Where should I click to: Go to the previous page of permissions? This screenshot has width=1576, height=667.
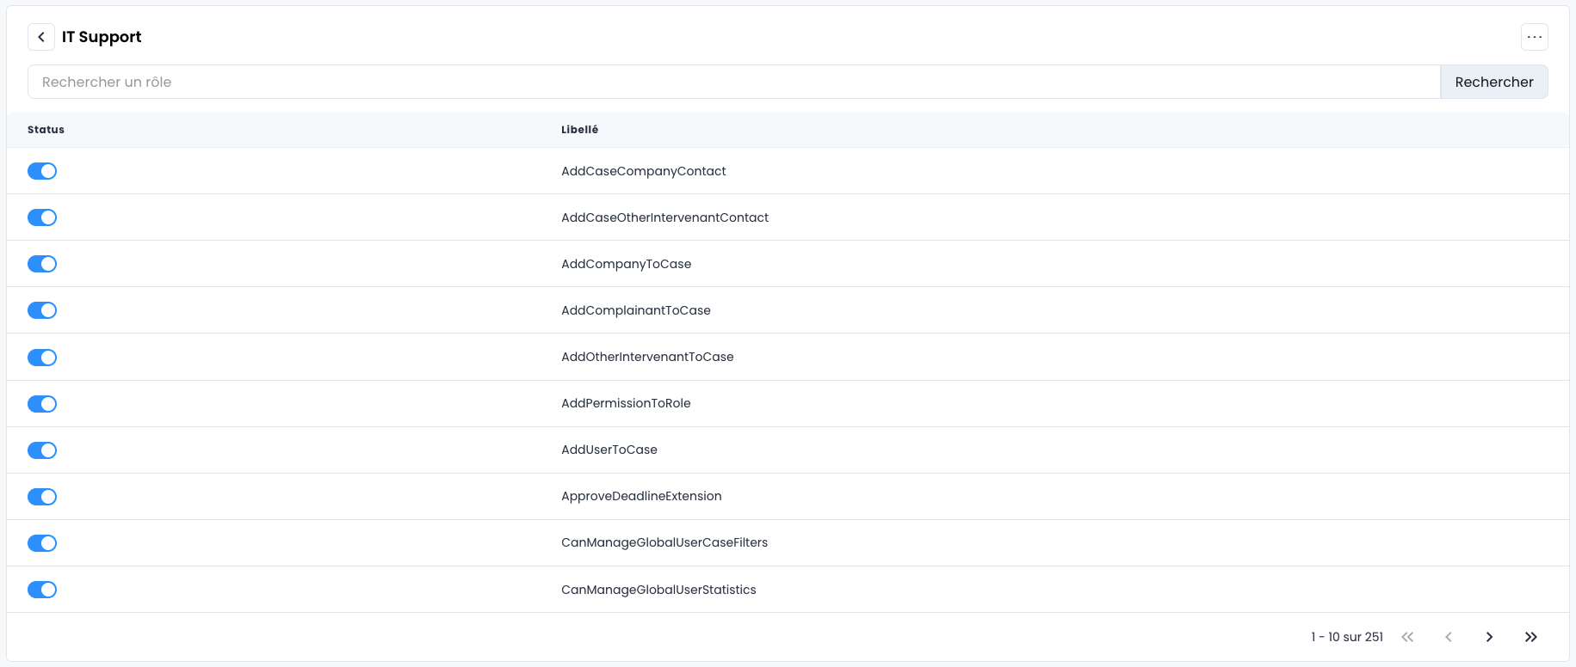pyautogui.click(x=1449, y=637)
